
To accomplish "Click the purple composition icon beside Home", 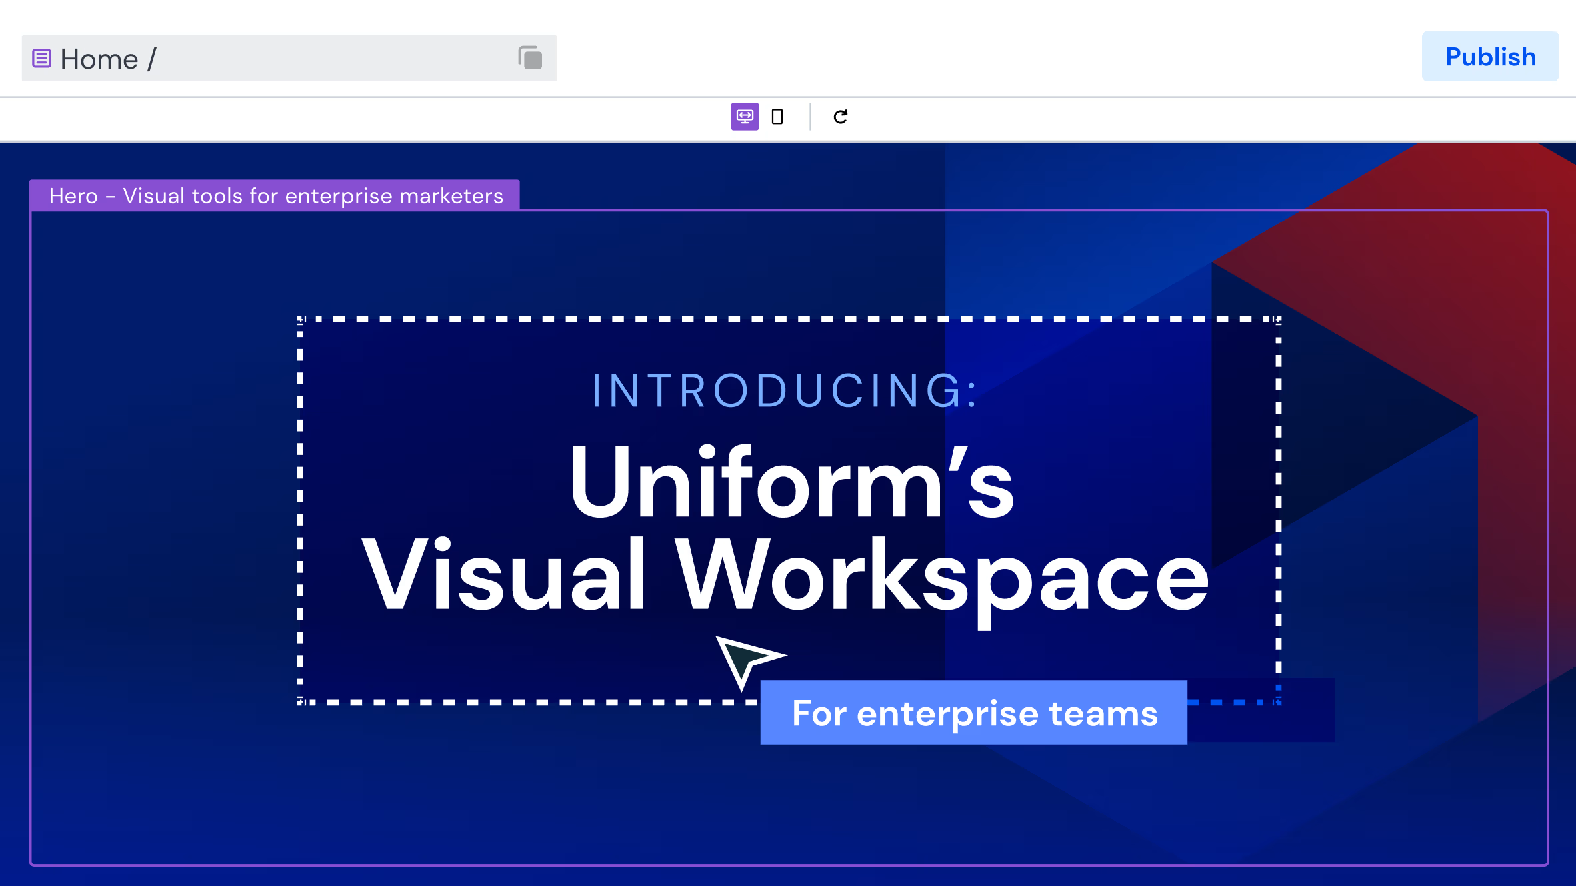I will pyautogui.click(x=41, y=58).
